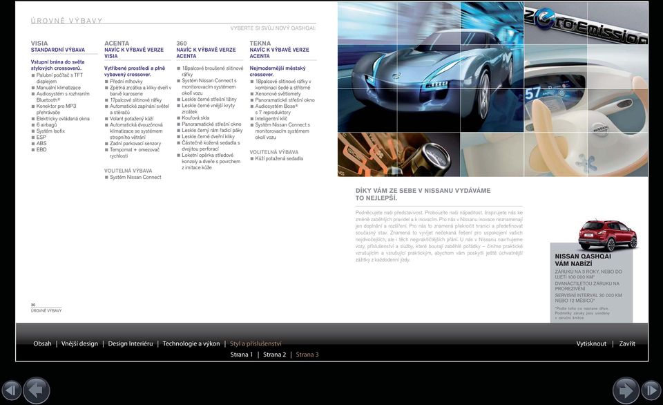Switch to Strana 1

coord(242,355)
